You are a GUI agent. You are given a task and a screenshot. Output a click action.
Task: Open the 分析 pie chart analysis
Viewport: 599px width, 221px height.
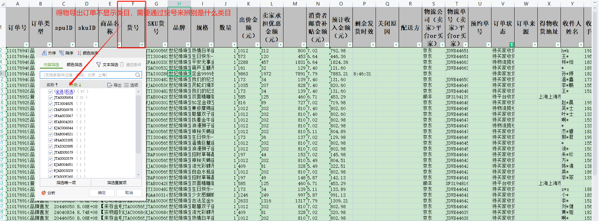(x=48, y=193)
